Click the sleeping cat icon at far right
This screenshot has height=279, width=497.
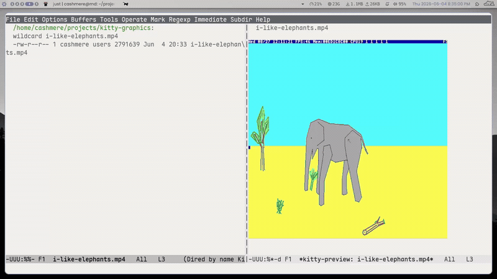[x=489, y=4]
